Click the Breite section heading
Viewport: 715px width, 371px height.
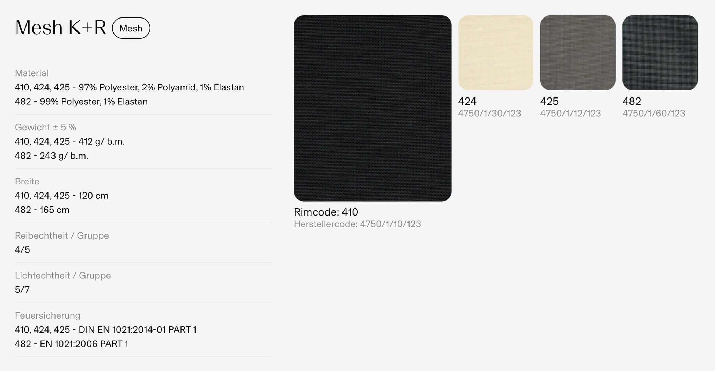tap(27, 181)
